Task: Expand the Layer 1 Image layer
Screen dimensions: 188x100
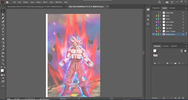Action: coord(160,31)
